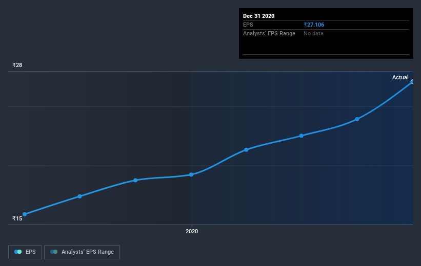Click the 'Actual' label on chart
Image resolution: width=421 pixels, height=266 pixels.
pos(400,77)
